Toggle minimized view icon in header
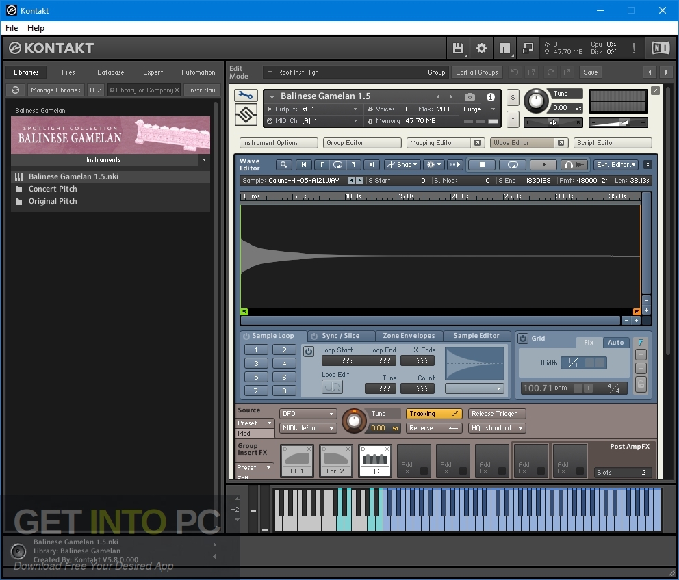 (x=528, y=48)
